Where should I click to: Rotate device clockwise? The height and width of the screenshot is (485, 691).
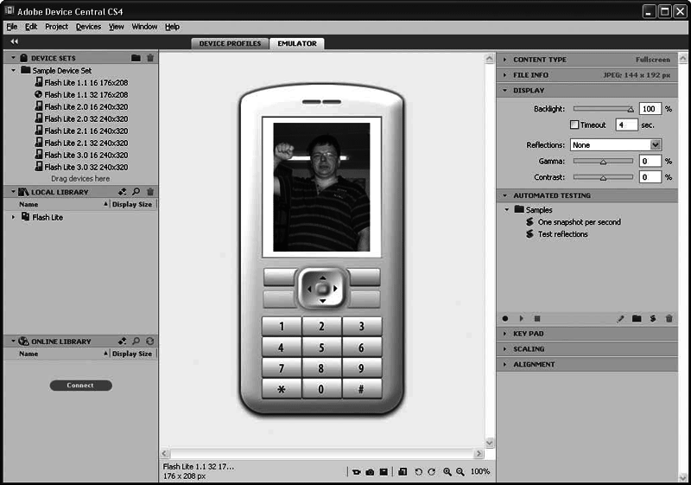point(432,472)
